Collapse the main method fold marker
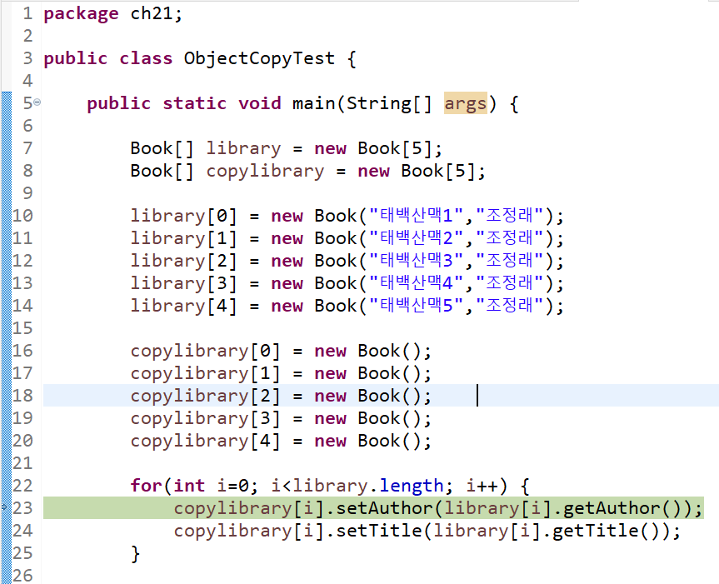Viewport: 719px width, 584px height. [37, 102]
